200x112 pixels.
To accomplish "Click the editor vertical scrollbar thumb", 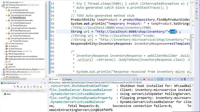I will click(191, 42).
